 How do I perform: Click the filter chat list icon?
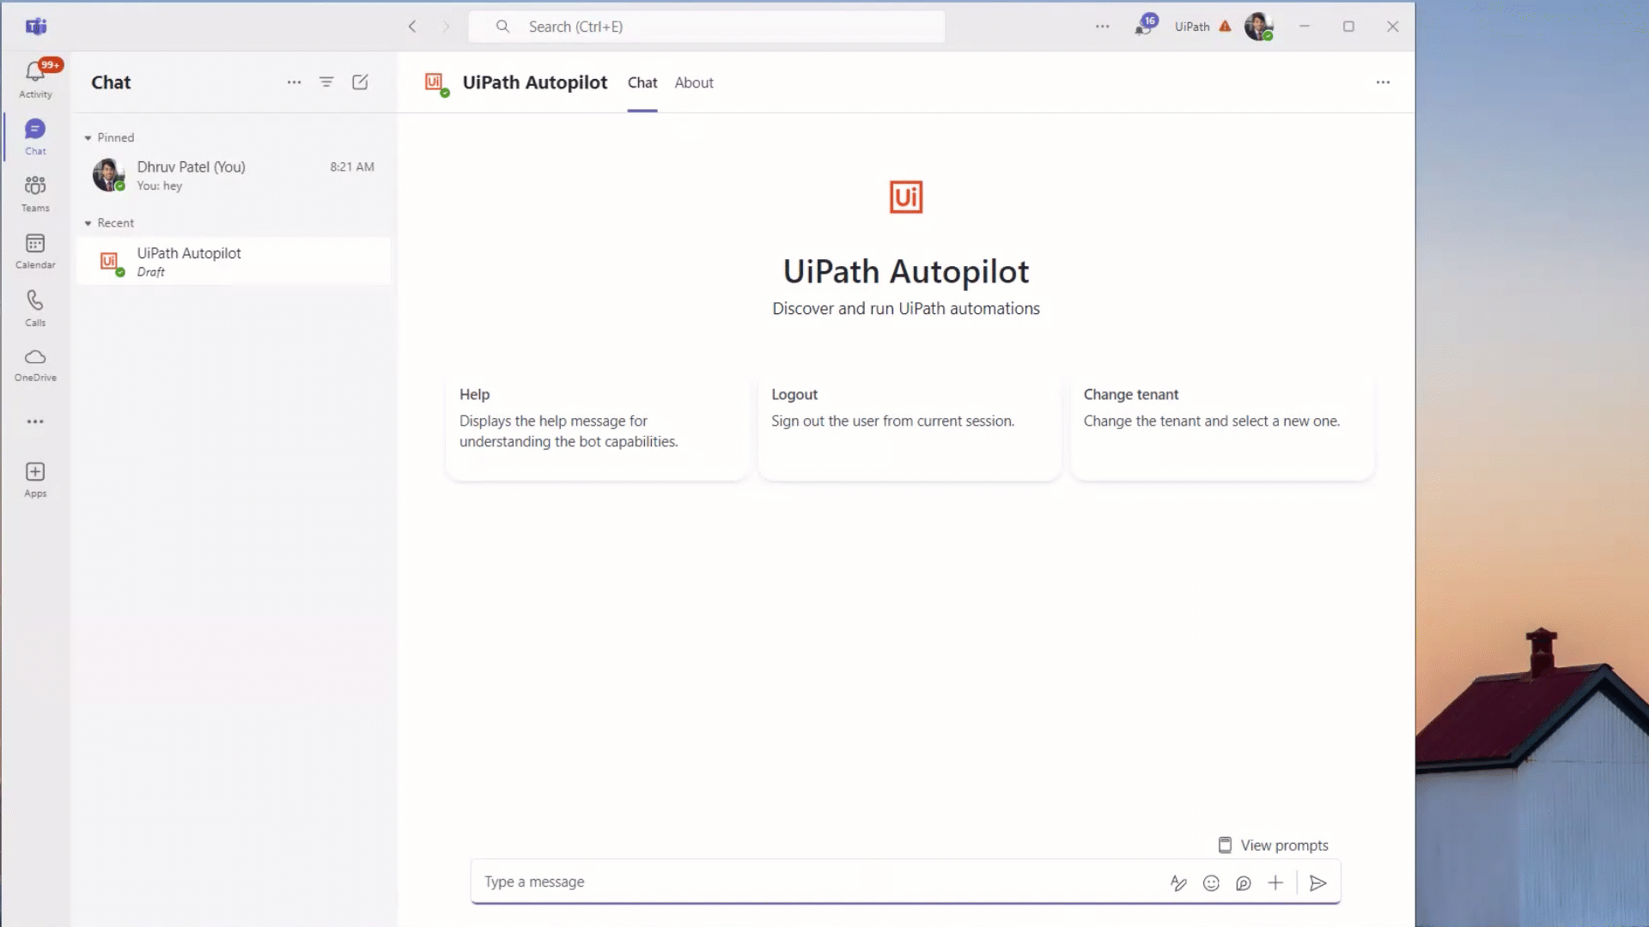[x=326, y=82]
